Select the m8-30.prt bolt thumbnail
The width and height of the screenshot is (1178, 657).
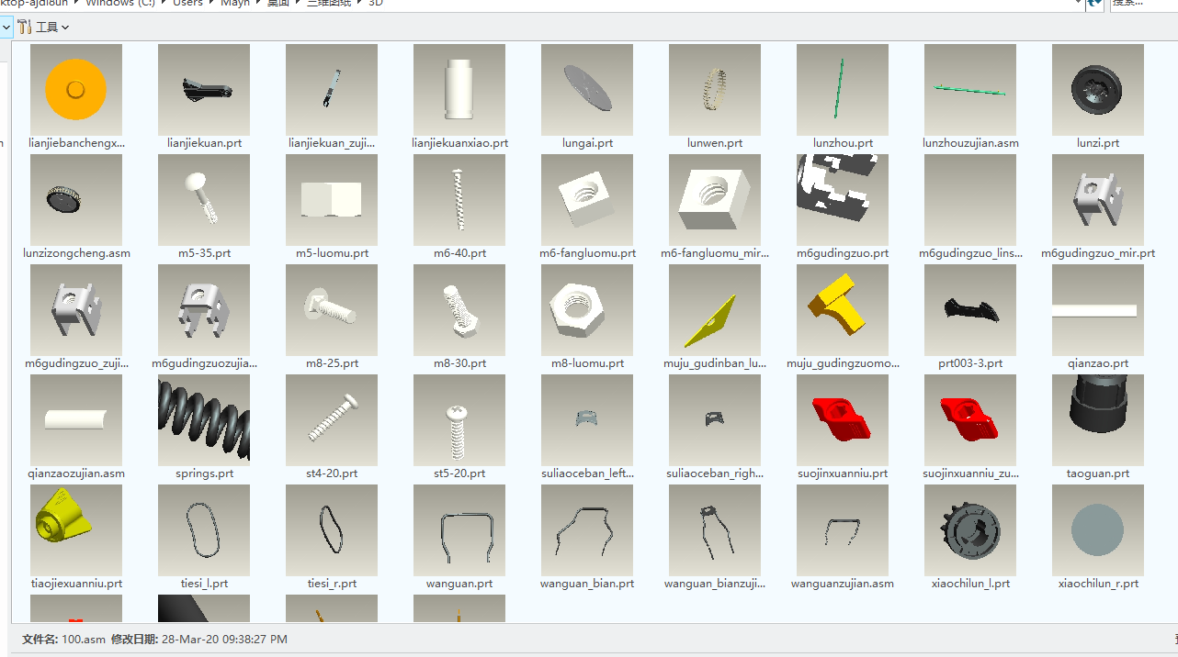(459, 310)
